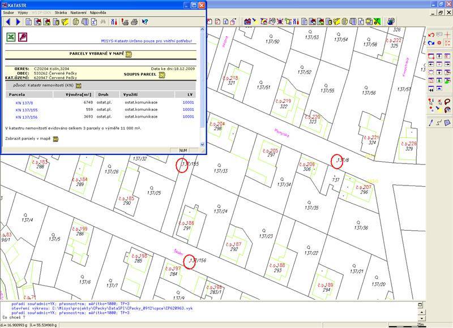Open the Nastavení menu
The image size is (453, 328).
(x=78, y=12)
